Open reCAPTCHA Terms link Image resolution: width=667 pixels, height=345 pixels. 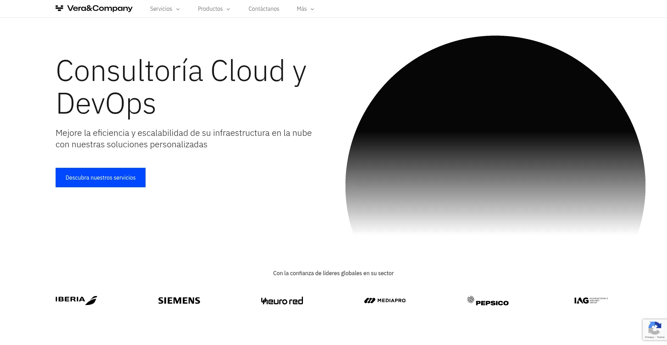pyautogui.click(x=661, y=337)
